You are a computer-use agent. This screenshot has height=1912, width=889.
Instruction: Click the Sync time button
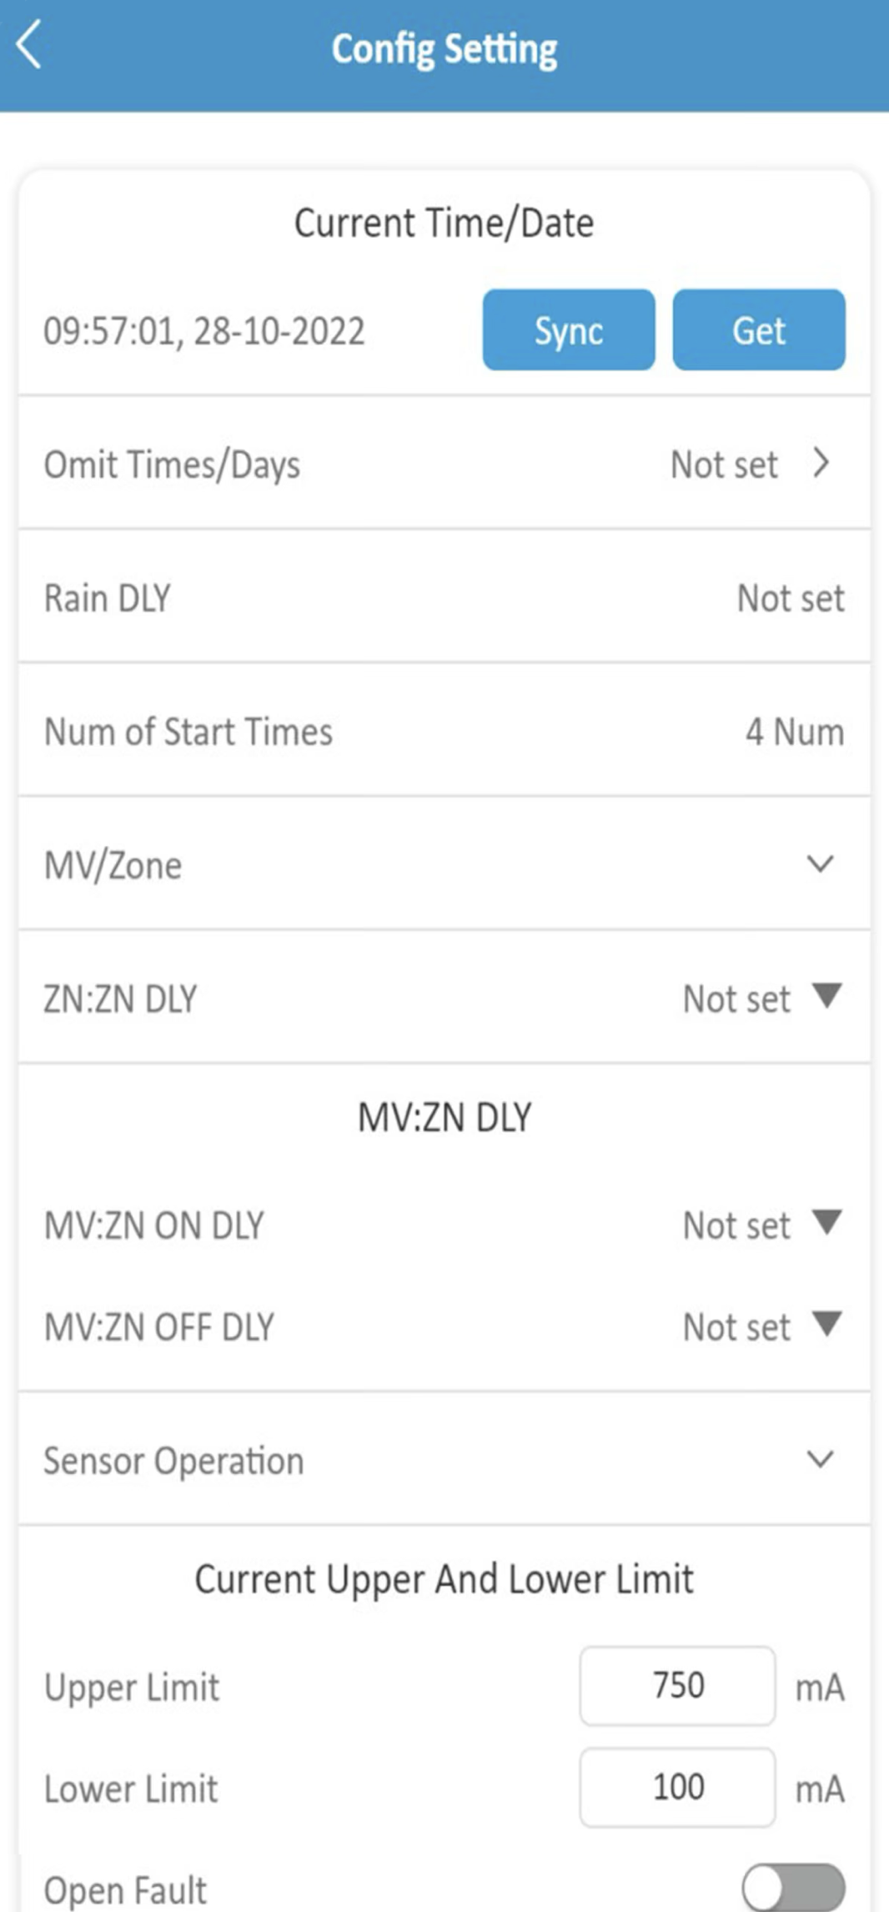(568, 330)
